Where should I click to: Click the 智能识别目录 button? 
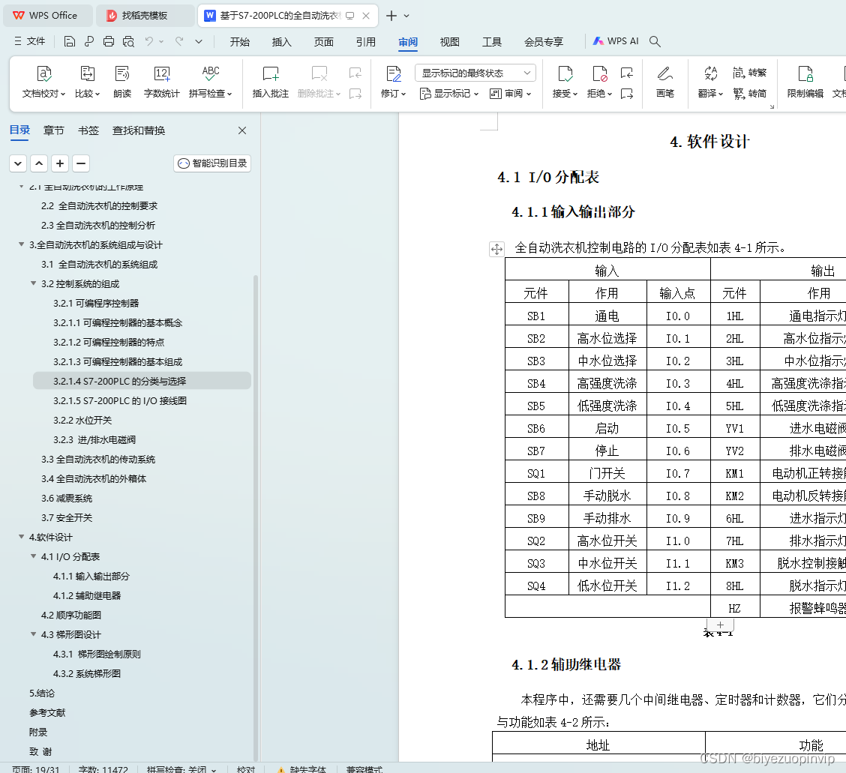click(x=212, y=163)
